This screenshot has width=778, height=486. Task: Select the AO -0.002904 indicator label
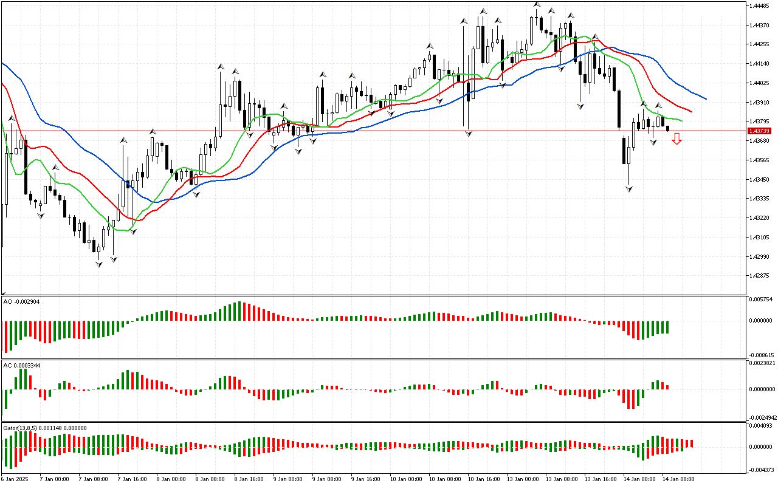pyautogui.click(x=21, y=302)
